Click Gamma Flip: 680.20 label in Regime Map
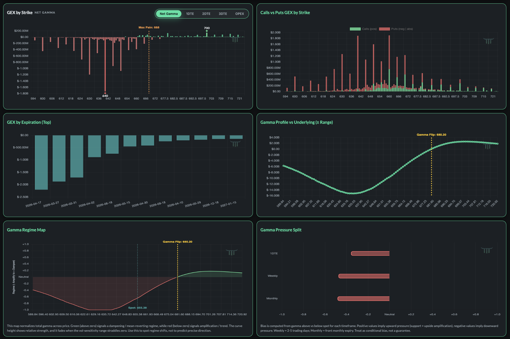The height and width of the screenshot is (339, 510). [177, 242]
